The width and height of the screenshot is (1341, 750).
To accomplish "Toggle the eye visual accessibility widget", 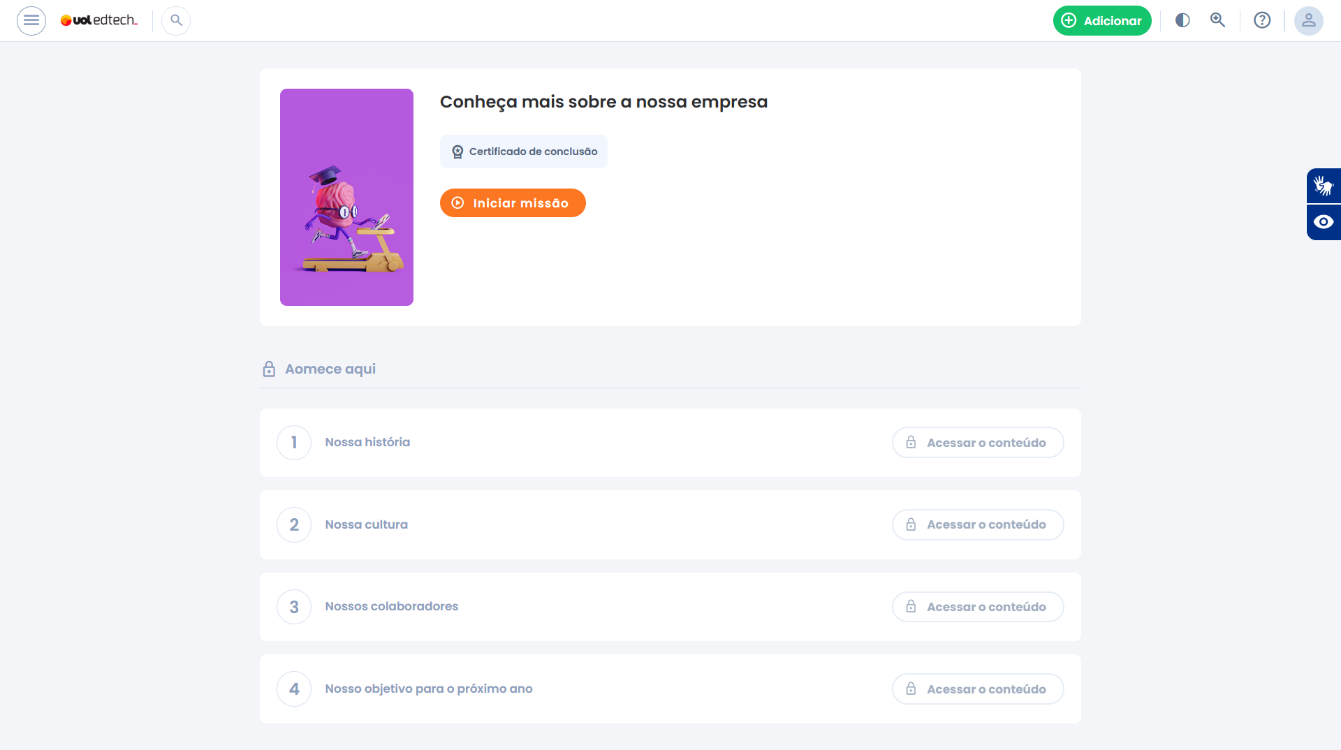I will click(x=1324, y=222).
